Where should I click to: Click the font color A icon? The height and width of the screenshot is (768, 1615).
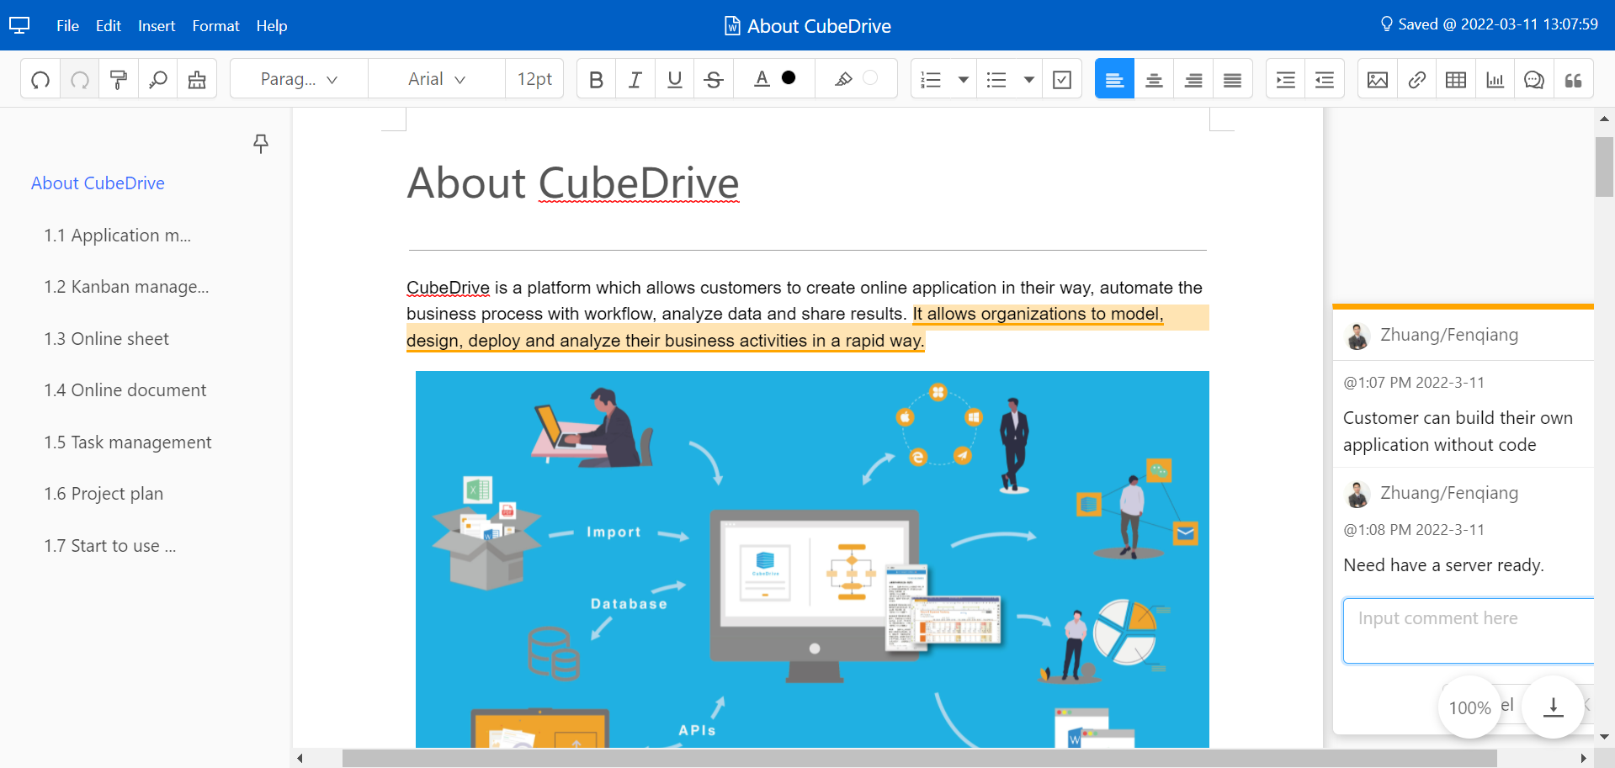pos(762,78)
